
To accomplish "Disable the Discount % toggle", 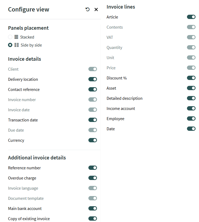I will click(x=191, y=78).
